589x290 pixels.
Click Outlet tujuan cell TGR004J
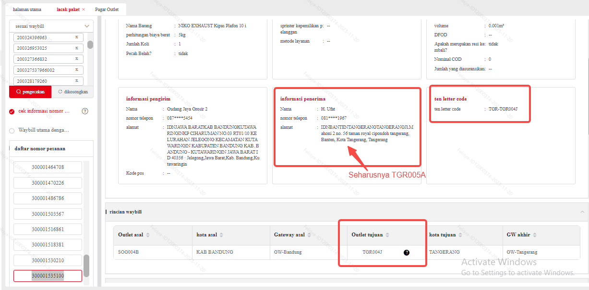click(372, 252)
